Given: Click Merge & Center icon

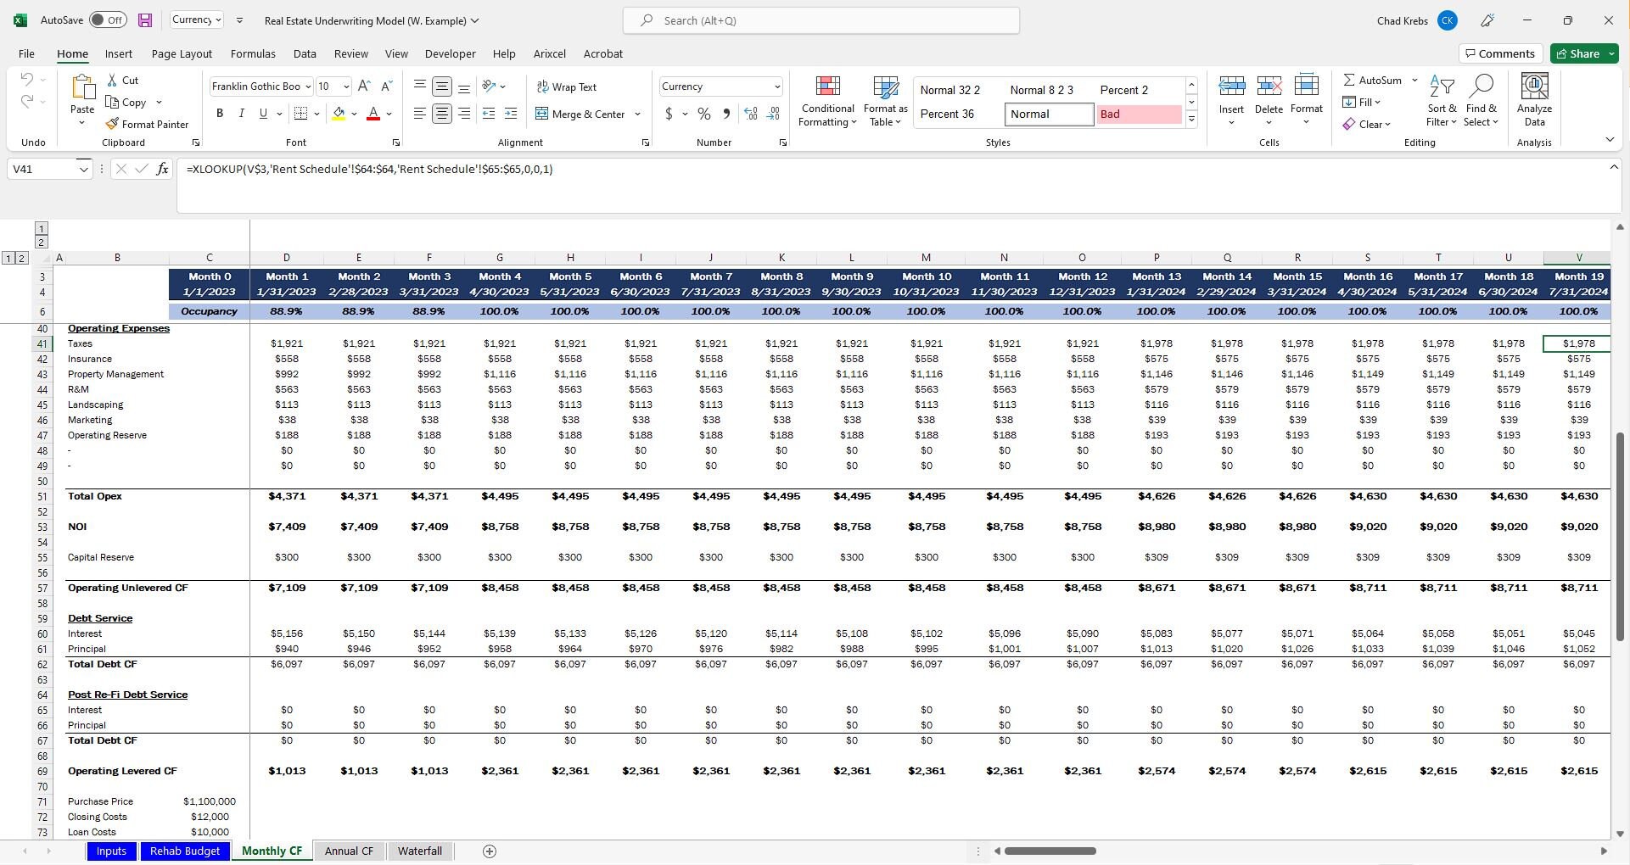Looking at the screenshot, I should click(542, 114).
